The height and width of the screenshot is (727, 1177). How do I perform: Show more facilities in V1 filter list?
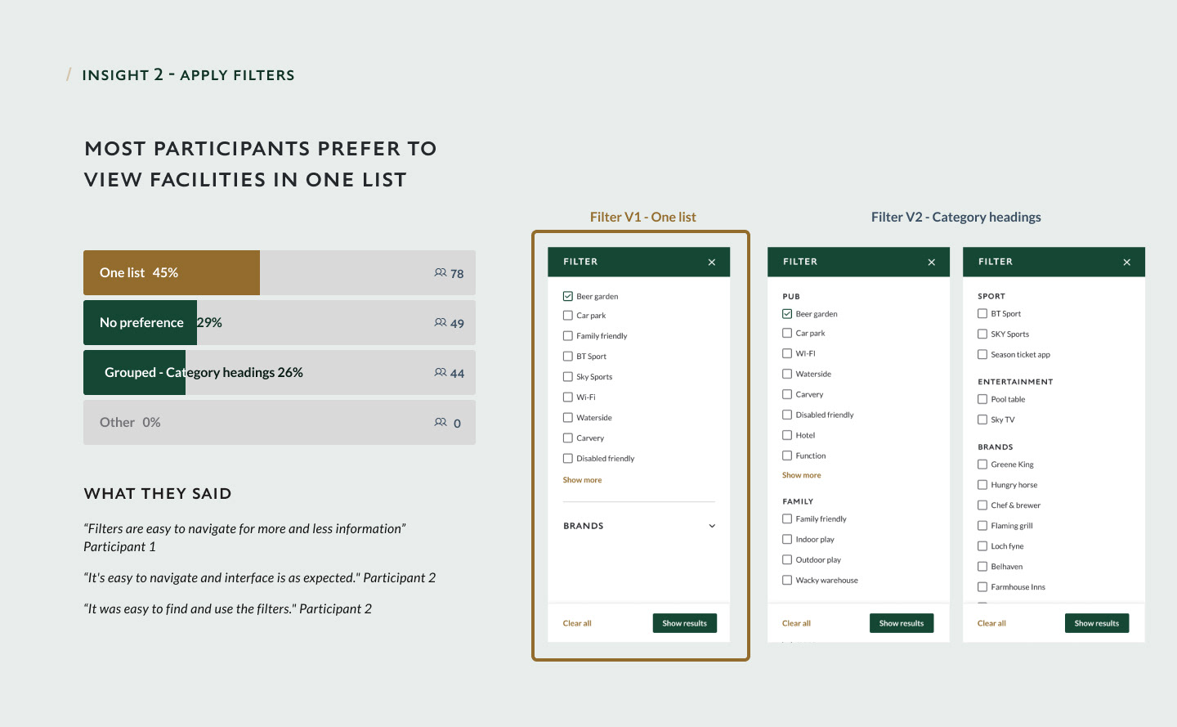point(582,480)
